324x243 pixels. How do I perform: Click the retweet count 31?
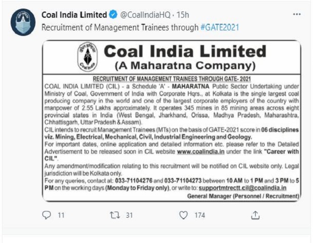pos(129,215)
